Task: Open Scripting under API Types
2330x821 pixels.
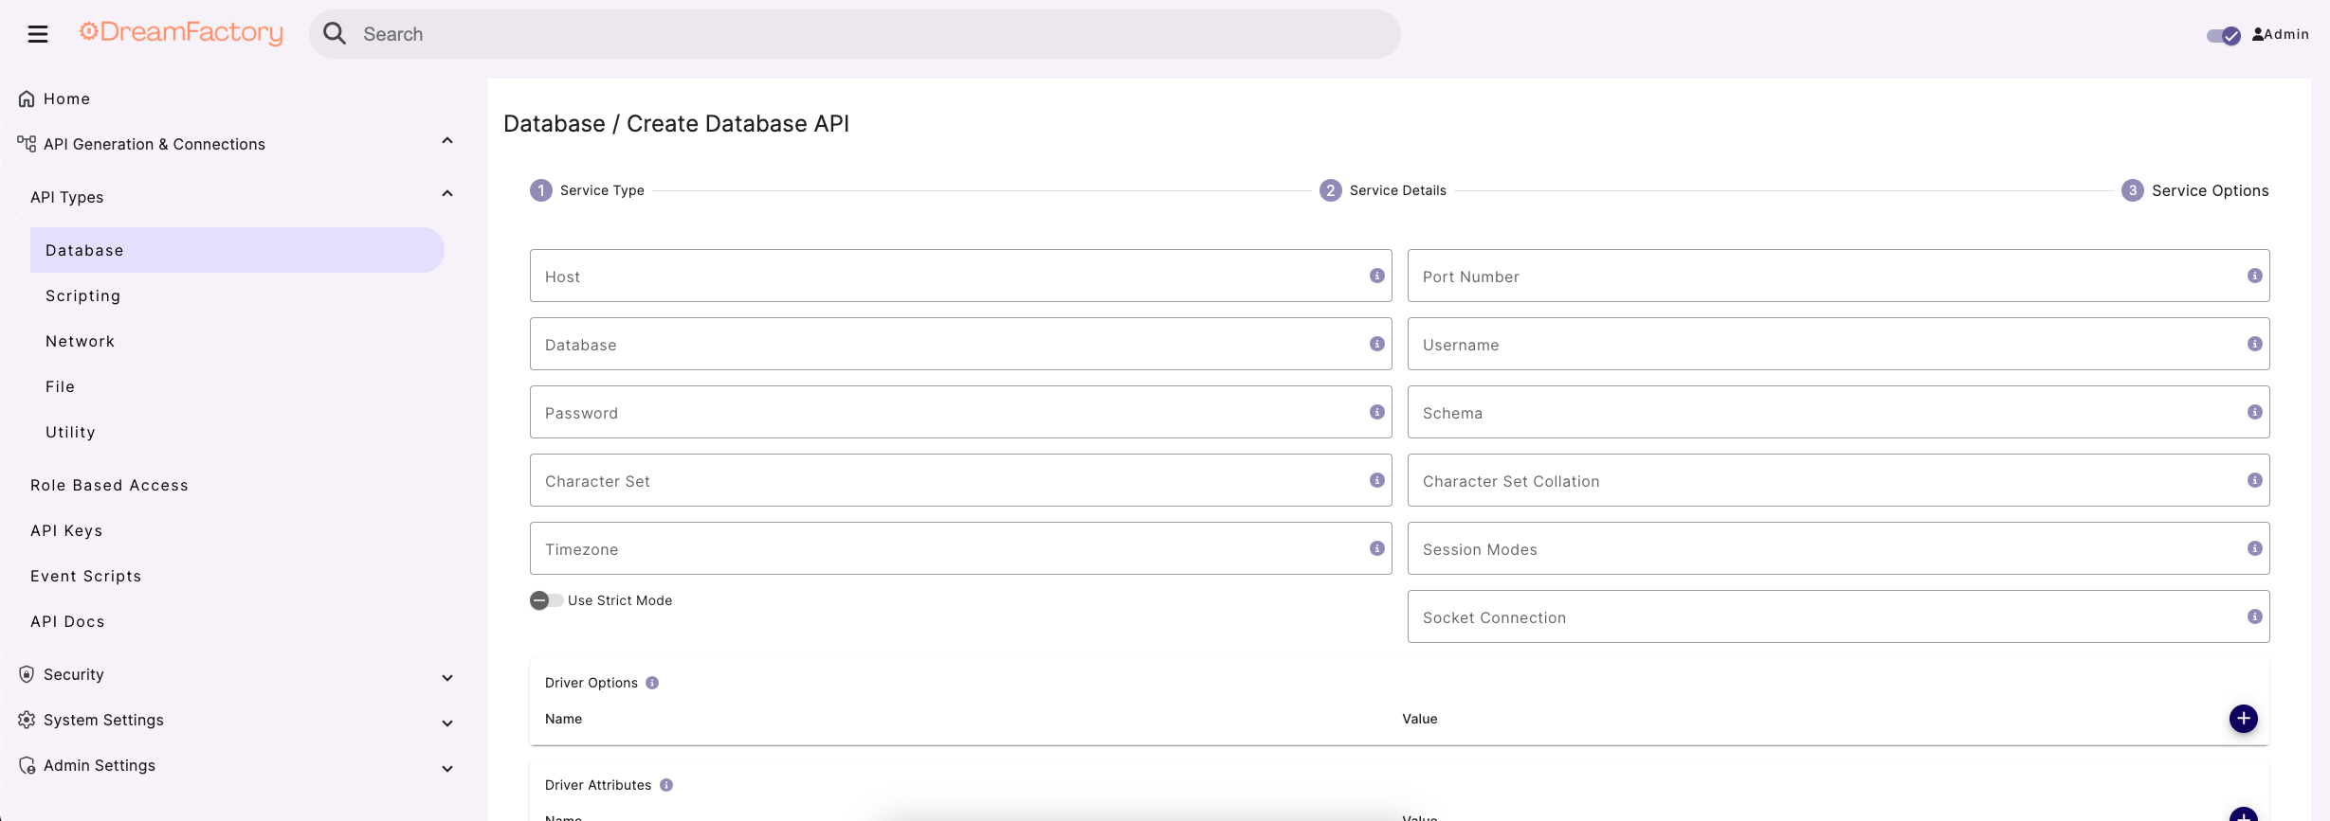Action: tap(83, 295)
